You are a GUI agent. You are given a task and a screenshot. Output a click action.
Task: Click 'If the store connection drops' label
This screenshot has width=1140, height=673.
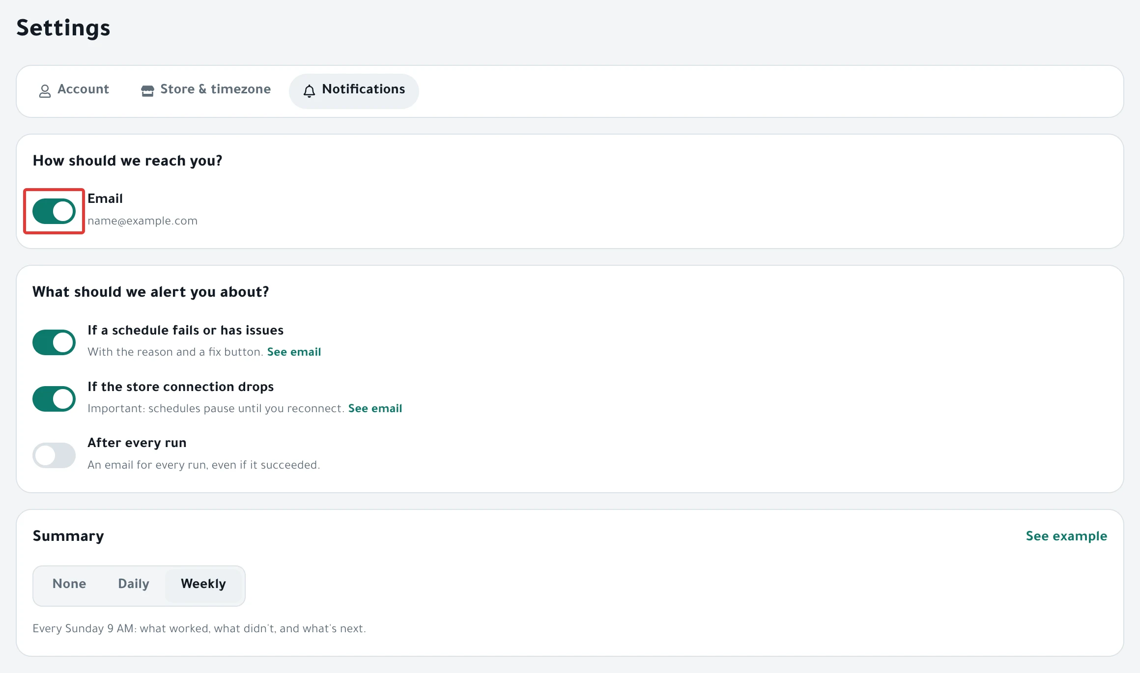coord(181,387)
